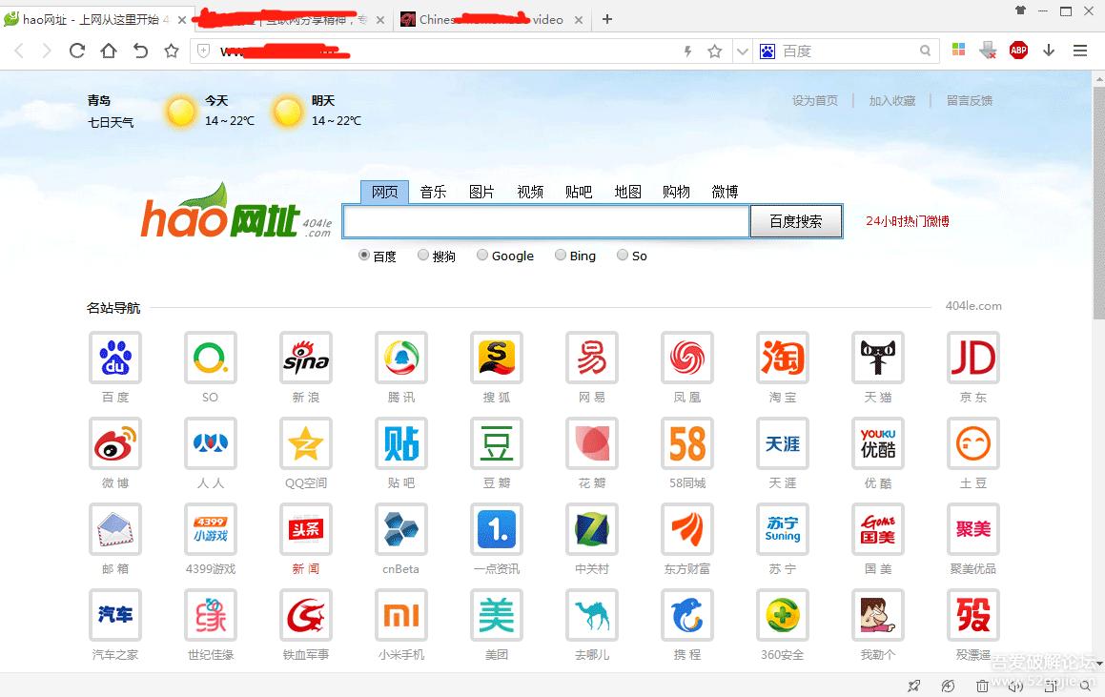Switch to the 购物 search tab

[x=677, y=192]
